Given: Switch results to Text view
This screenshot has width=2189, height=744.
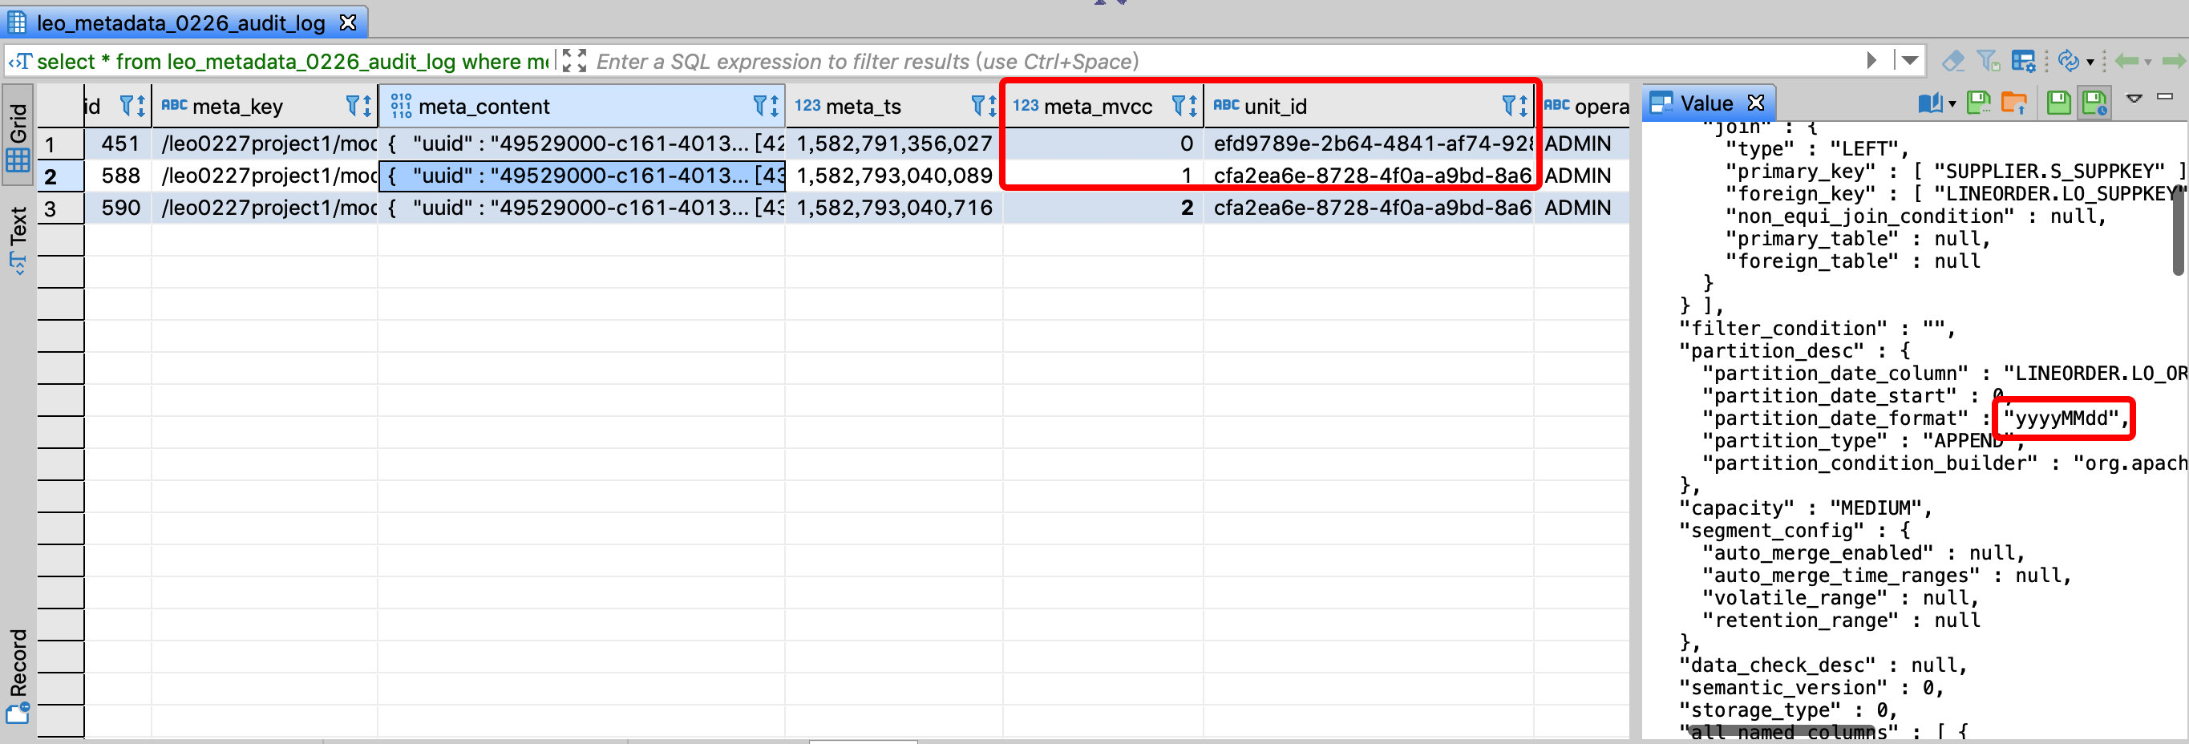Looking at the screenshot, I should tap(18, 240).
